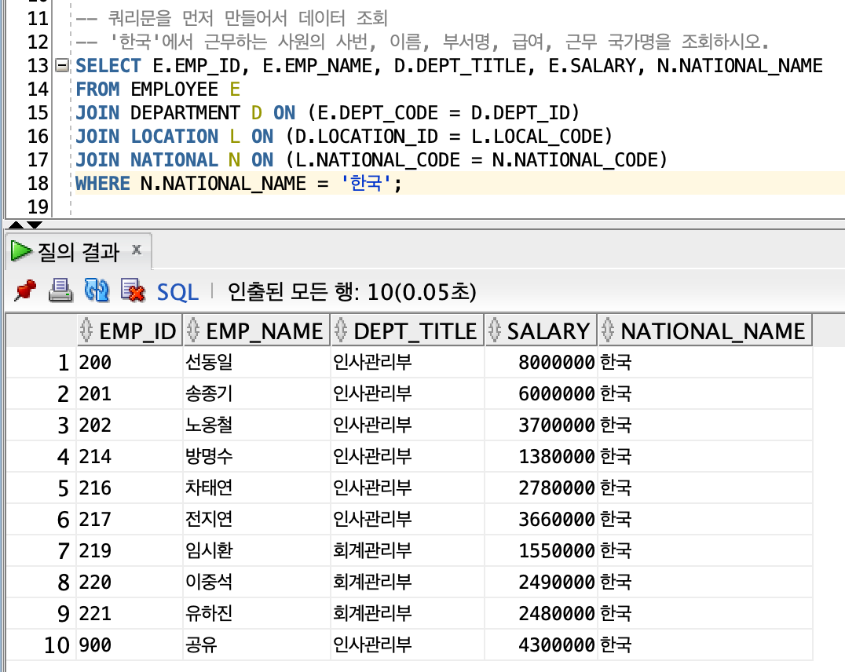Select the cell with name 공유

pos(257,645)
